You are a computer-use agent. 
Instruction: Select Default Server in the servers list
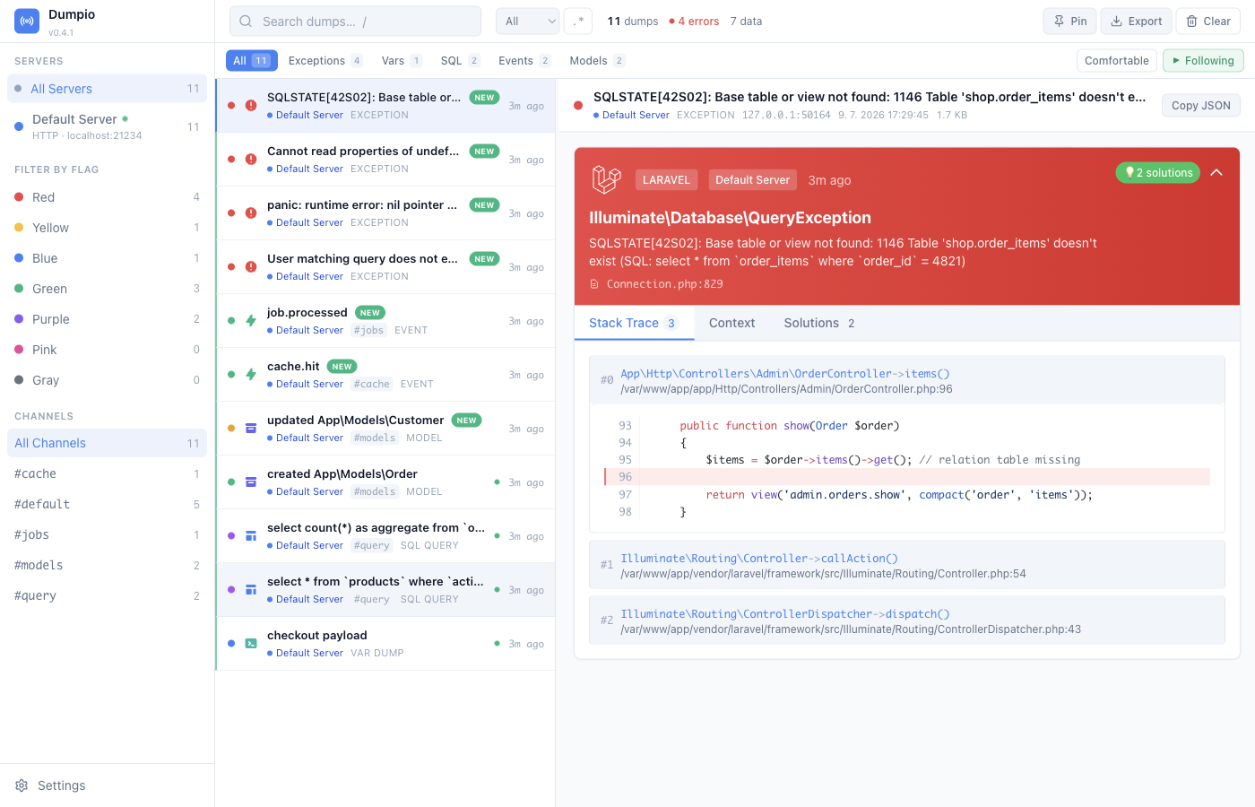coord(107,126)
